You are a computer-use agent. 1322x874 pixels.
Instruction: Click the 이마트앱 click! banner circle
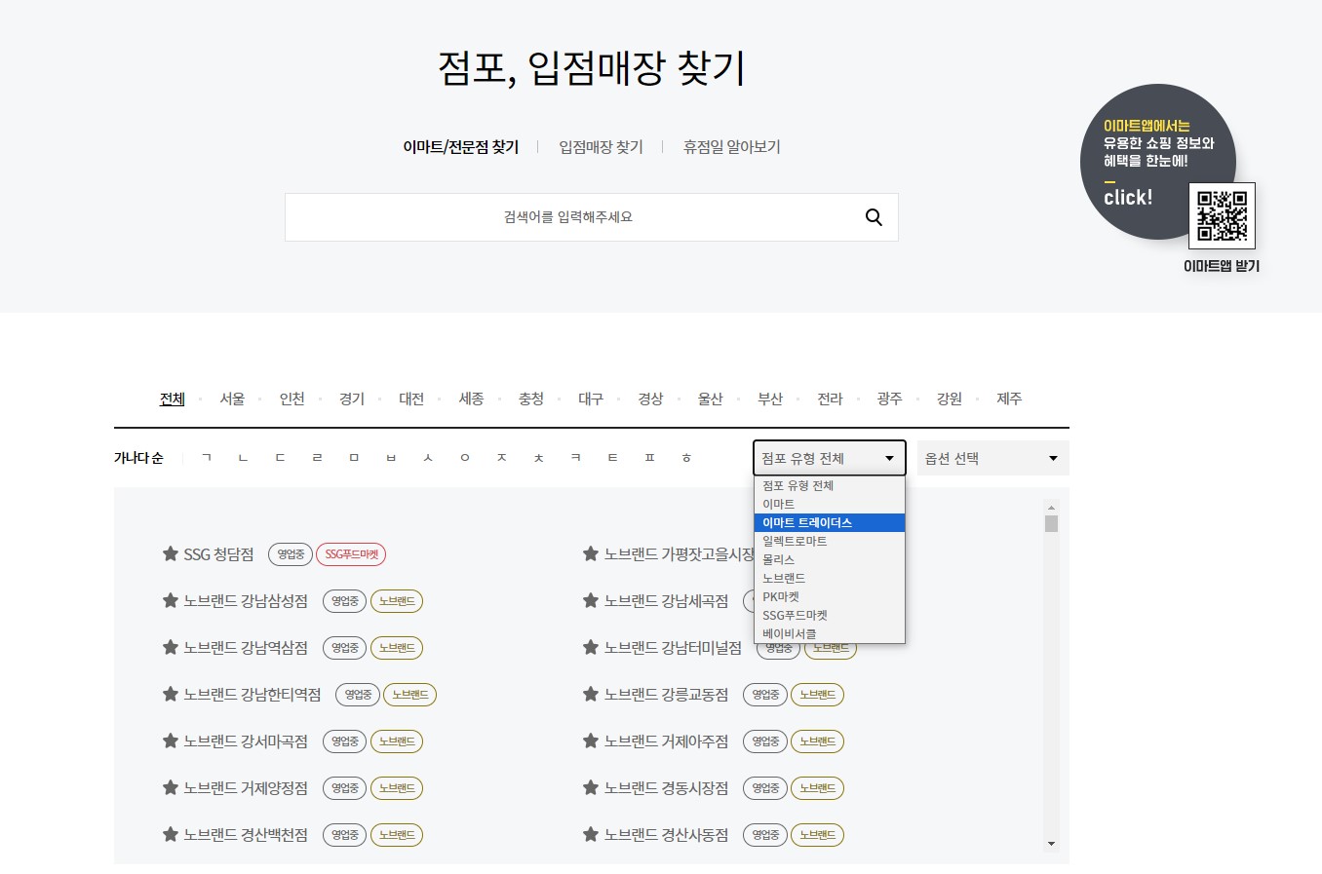click(x=1157, y=162)
